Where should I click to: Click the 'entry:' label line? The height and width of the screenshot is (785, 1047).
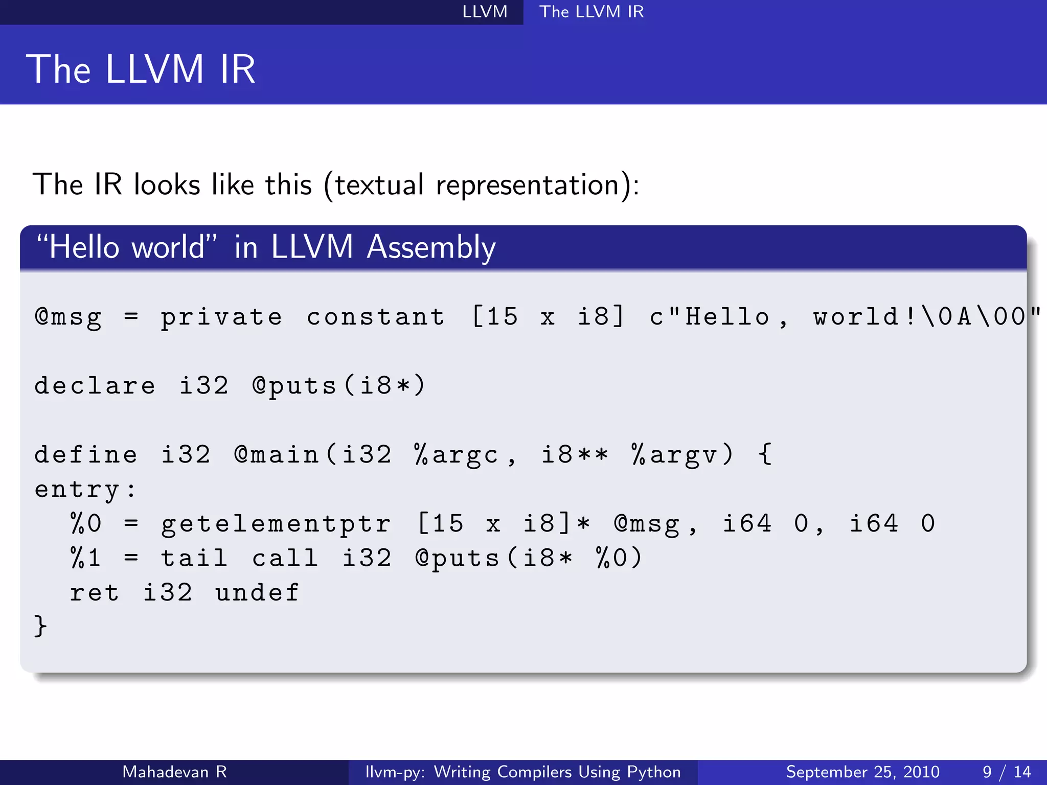86,490
